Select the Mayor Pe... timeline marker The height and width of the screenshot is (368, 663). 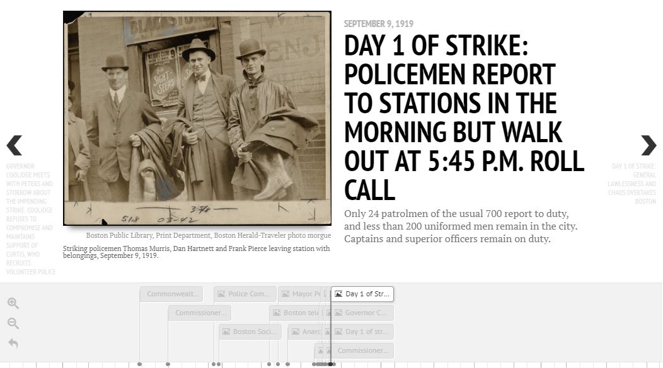click(300, 294)
